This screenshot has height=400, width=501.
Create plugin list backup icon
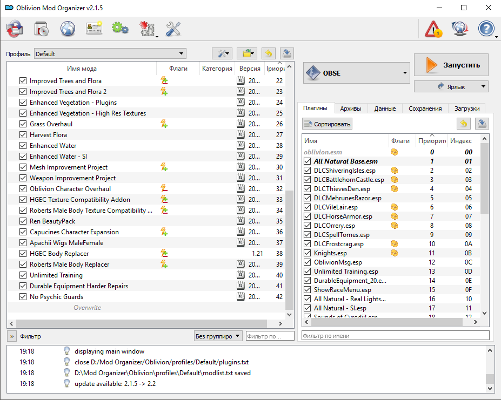482,124
